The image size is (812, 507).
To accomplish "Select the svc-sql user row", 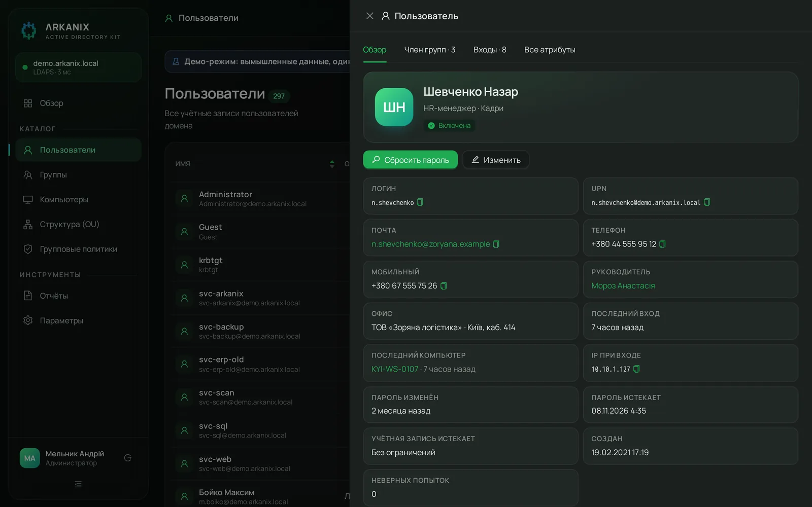I will 260,430.
